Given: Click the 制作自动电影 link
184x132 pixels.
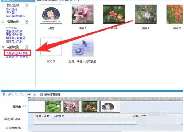Looking at the screenshot, I should [14, 41].
